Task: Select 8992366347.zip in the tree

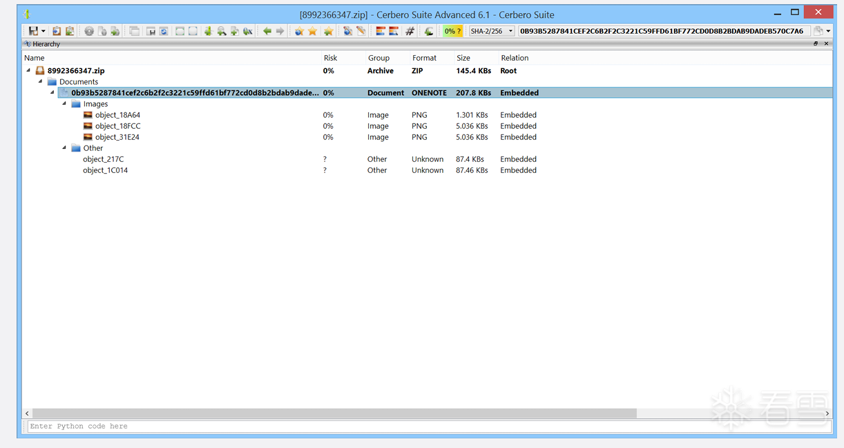Action: 76,70
